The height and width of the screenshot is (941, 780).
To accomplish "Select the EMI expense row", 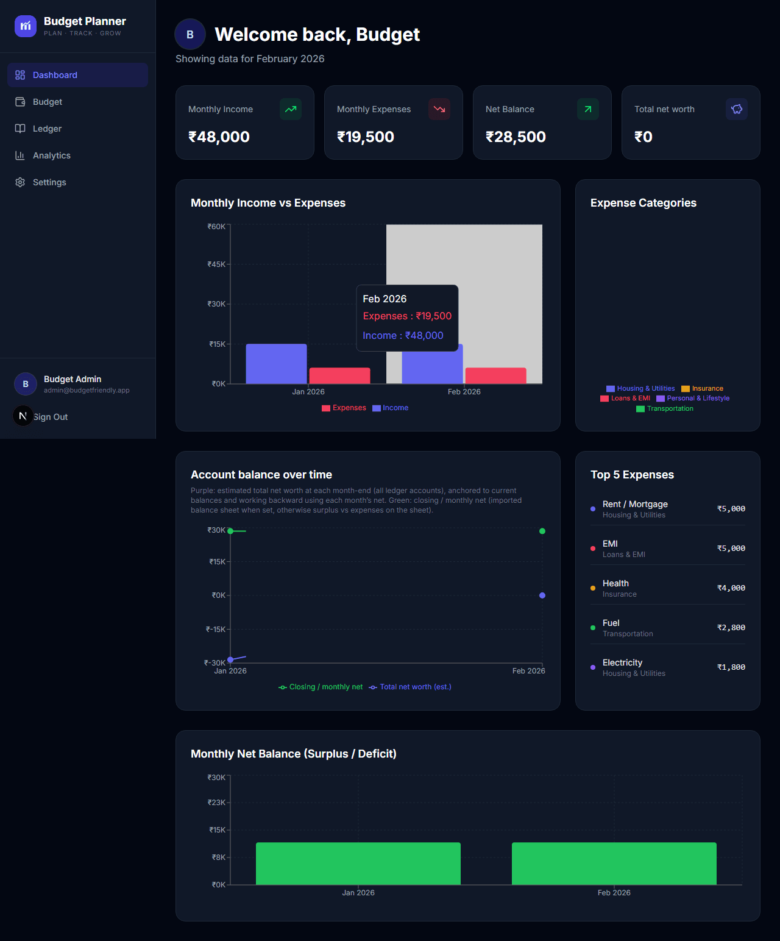I will [x=668, y=549].
